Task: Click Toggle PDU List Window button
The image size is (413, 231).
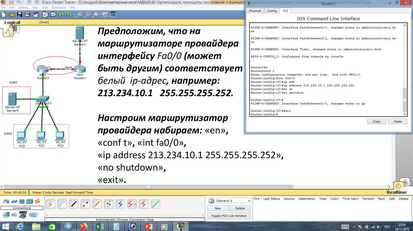Action: pyautogui.click(x=229, y=216)
